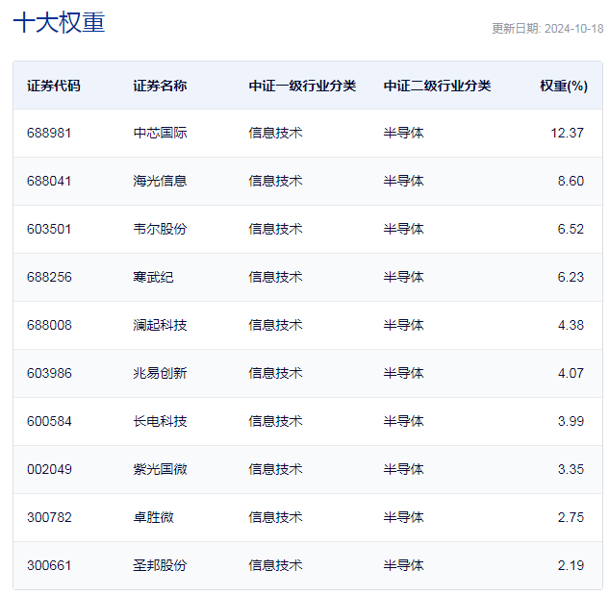Click the 长电科技 stock name

(x=160, y=422)
